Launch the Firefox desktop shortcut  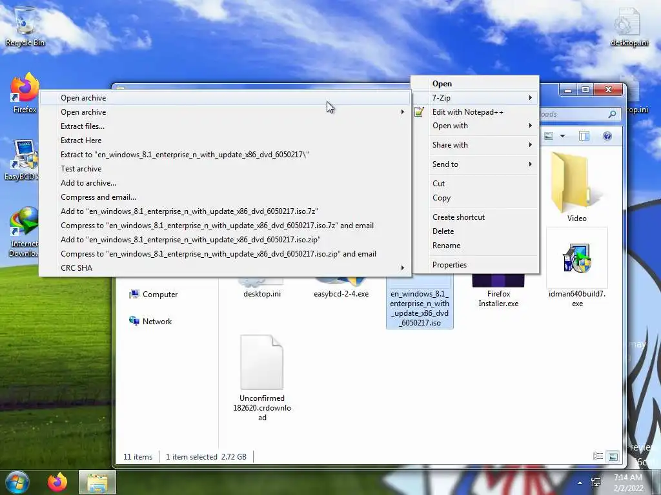(25, 93)
